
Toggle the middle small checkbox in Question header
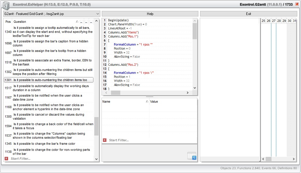pos(86,22)
